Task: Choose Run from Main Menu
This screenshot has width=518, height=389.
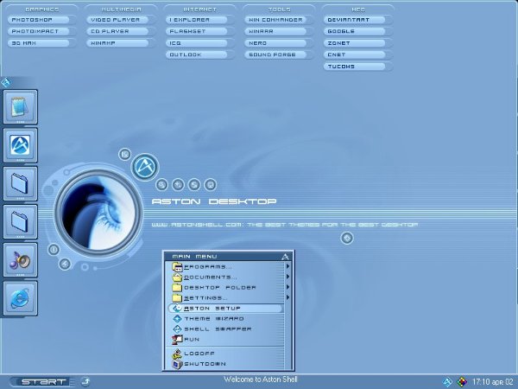Action: tap(227, 340)
